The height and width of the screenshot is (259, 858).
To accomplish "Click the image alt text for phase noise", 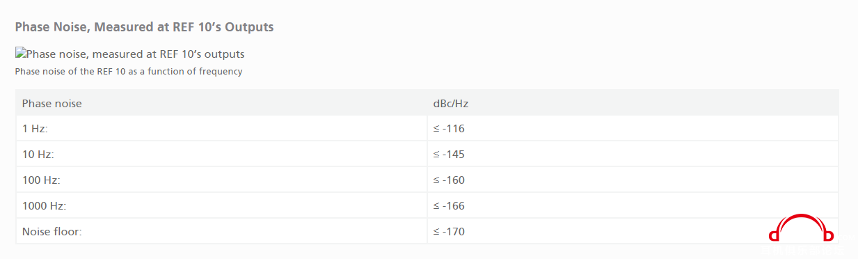I will (x=135, y=54).
